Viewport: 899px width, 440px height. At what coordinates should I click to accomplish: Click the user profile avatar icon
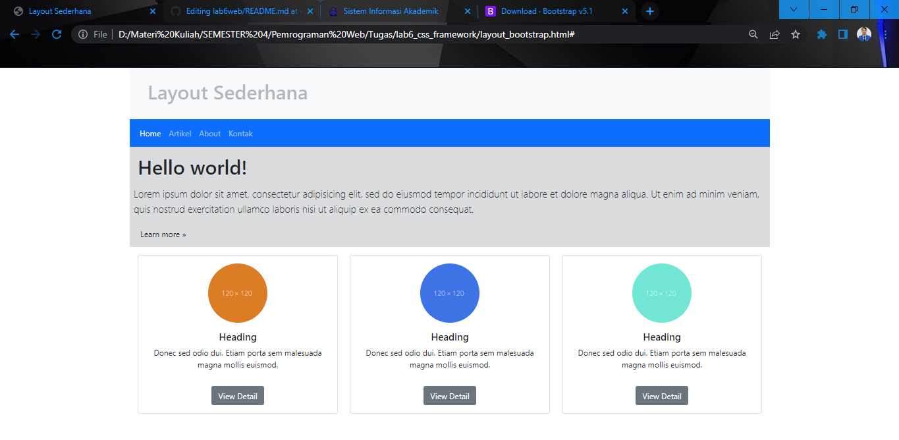tap(863, 34)
